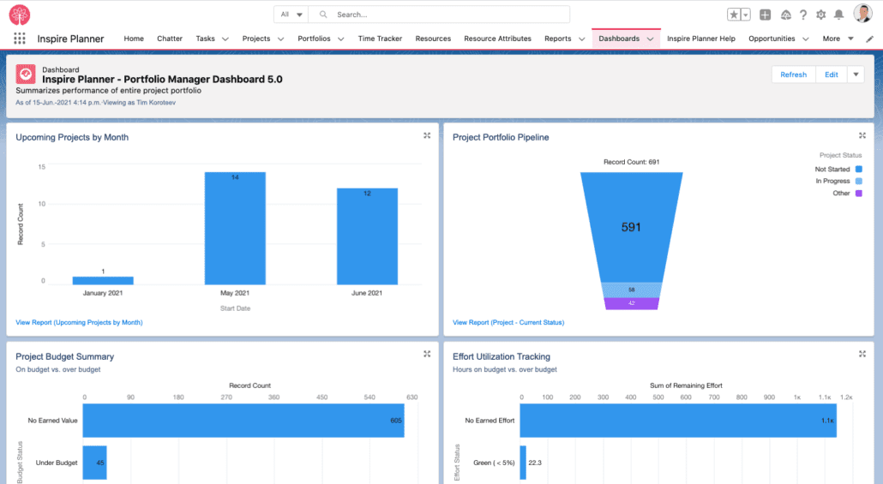Open the Help question mark icon
Viewport: 883px width, 484px height.
pos(803,15)
